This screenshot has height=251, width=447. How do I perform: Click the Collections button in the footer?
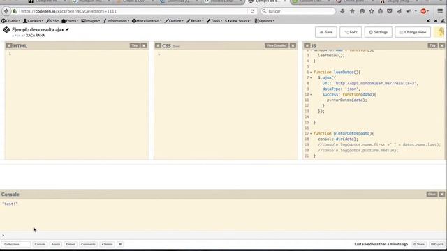pos(15,244)
